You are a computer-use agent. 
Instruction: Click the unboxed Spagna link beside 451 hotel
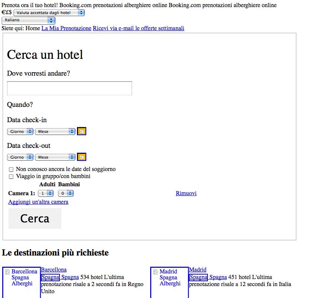pos(218,277)
